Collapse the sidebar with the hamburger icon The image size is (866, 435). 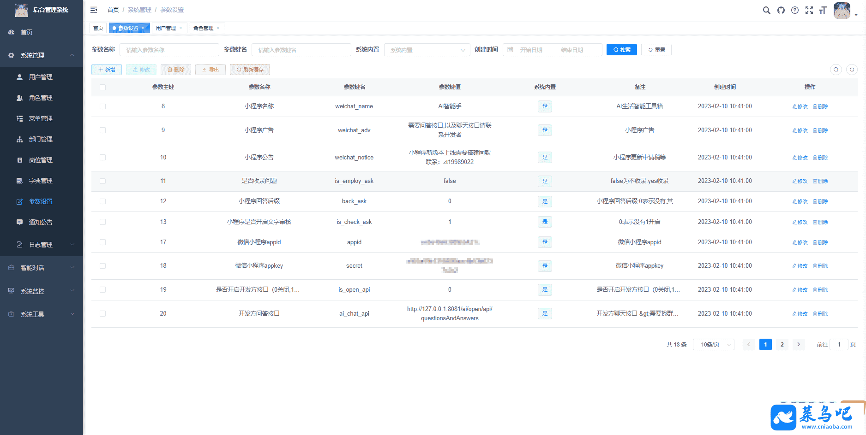[94, 10]
